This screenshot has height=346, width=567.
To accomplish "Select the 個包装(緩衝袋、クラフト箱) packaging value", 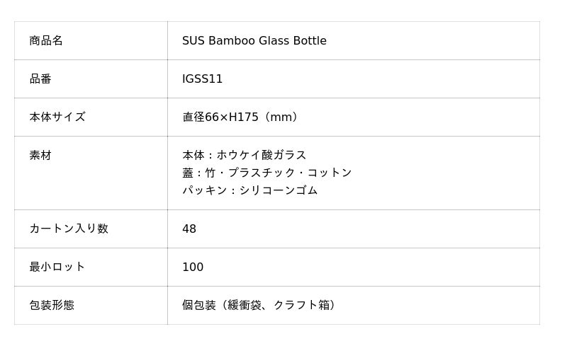I will tap(260, 306).
